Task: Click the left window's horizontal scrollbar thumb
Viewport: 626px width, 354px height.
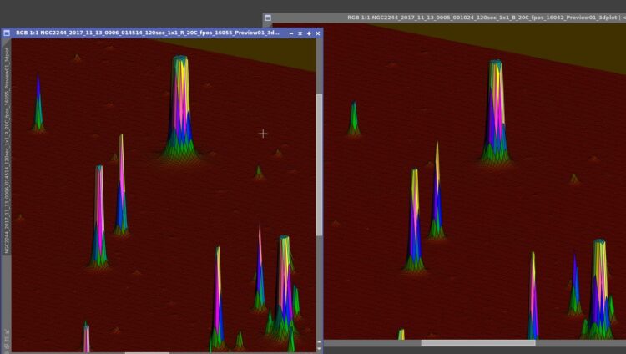Action: tap(147, 353)
